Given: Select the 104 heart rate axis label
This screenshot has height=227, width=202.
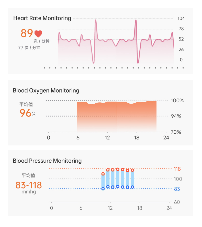Looking at the screenshot, I should pos(181,18).
